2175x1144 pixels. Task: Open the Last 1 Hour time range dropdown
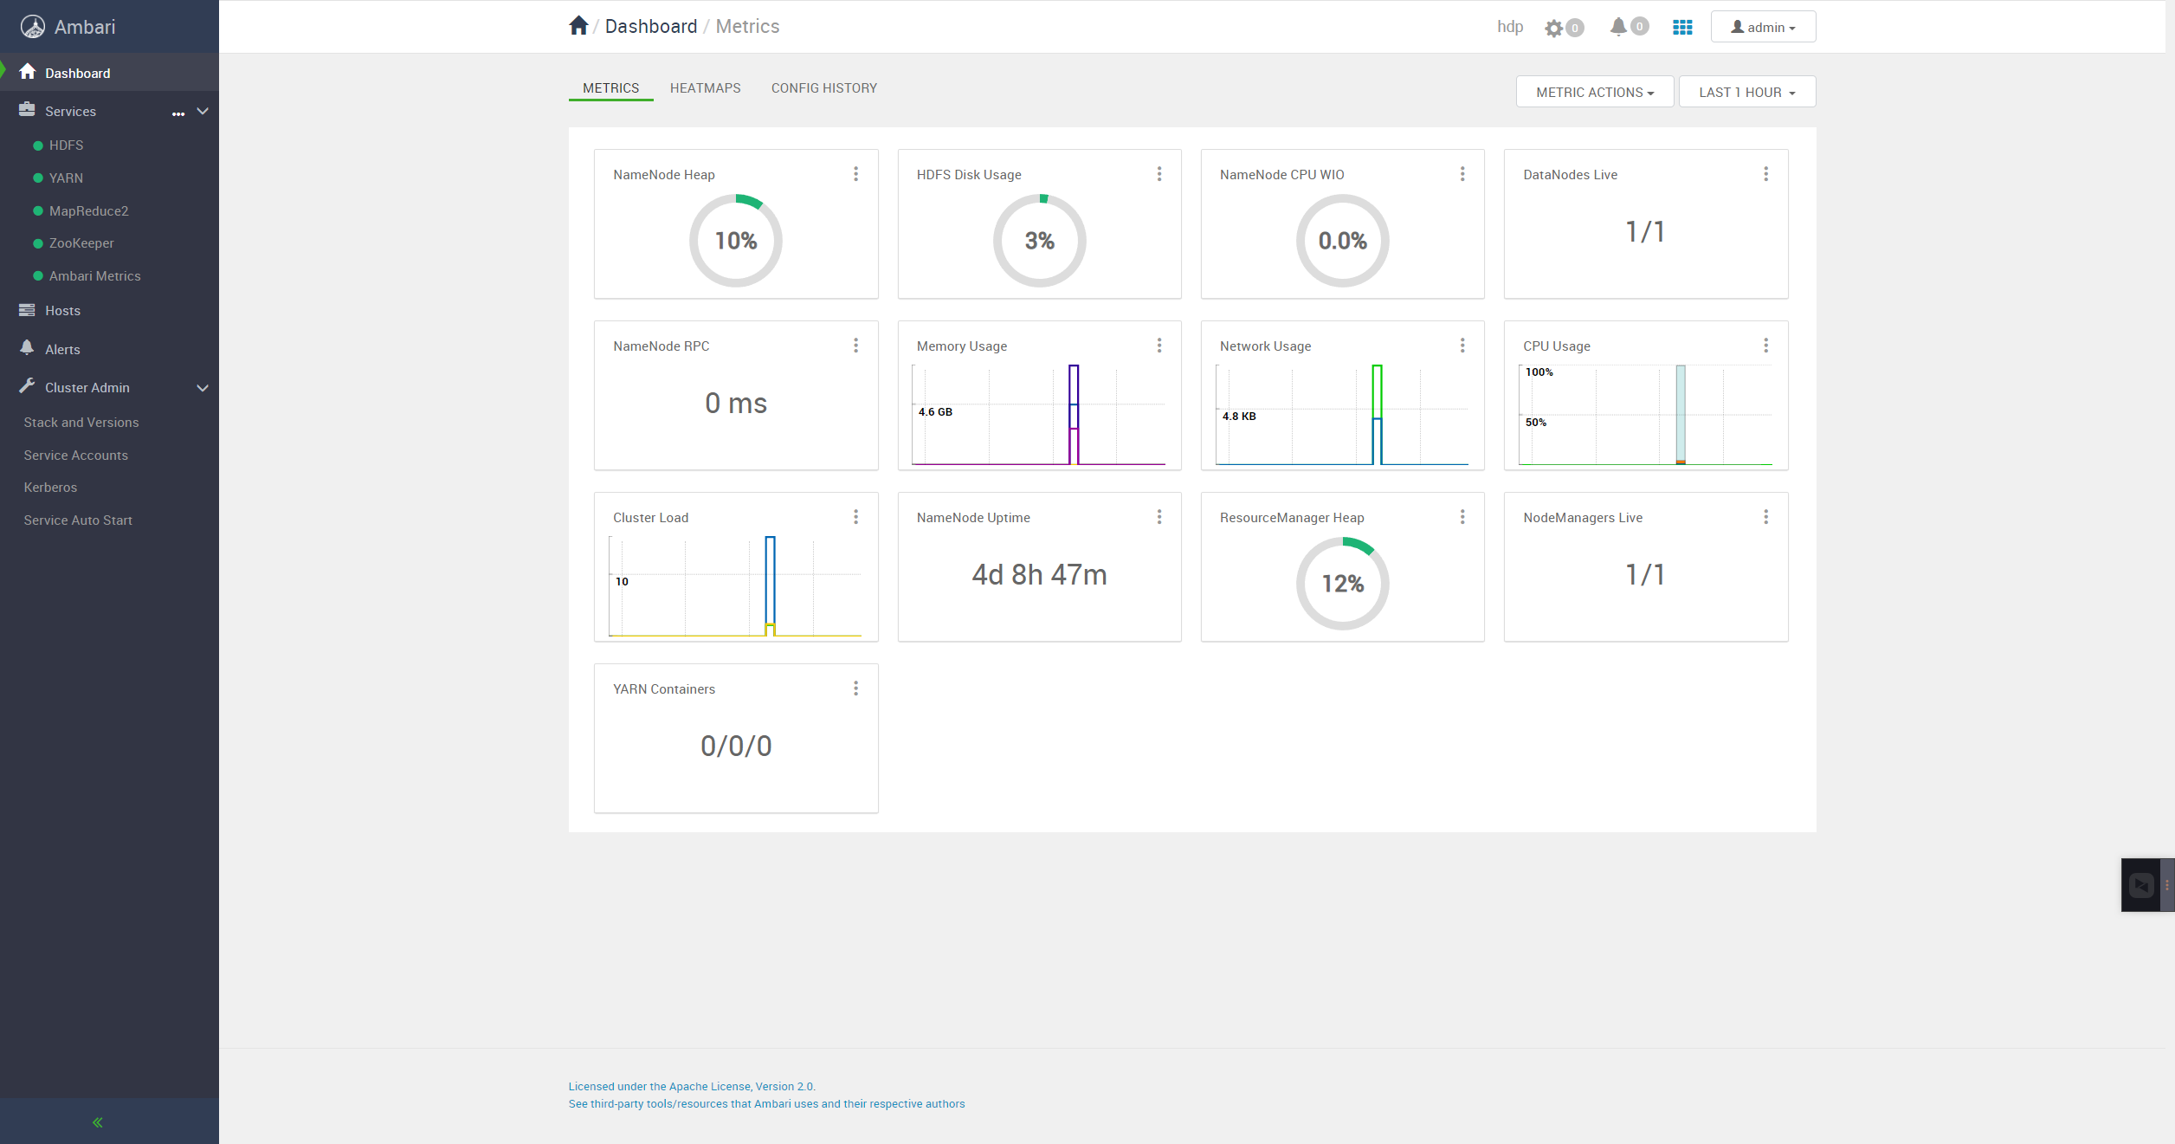pos(1746,92)
